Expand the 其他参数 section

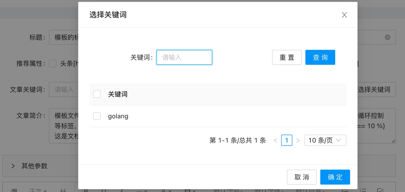point(13,166)
